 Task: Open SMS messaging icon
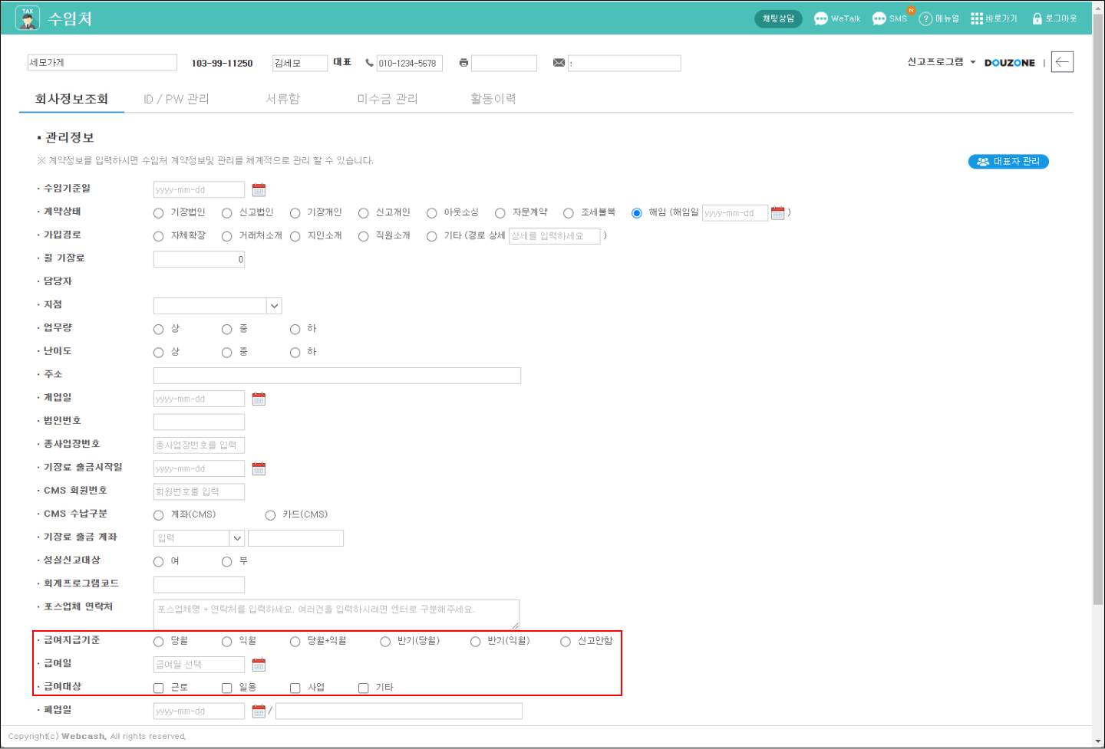tap(879, 18)
